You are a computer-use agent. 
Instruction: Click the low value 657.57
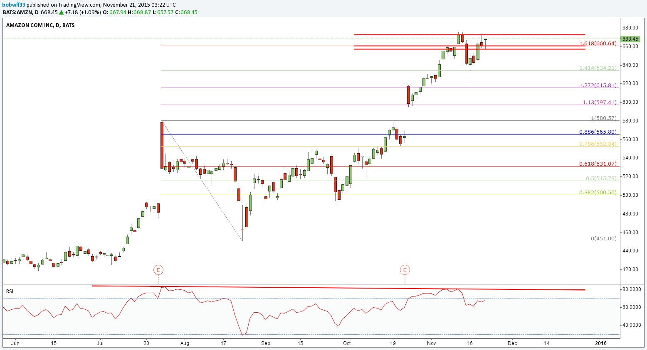click(x=165, y=12)
